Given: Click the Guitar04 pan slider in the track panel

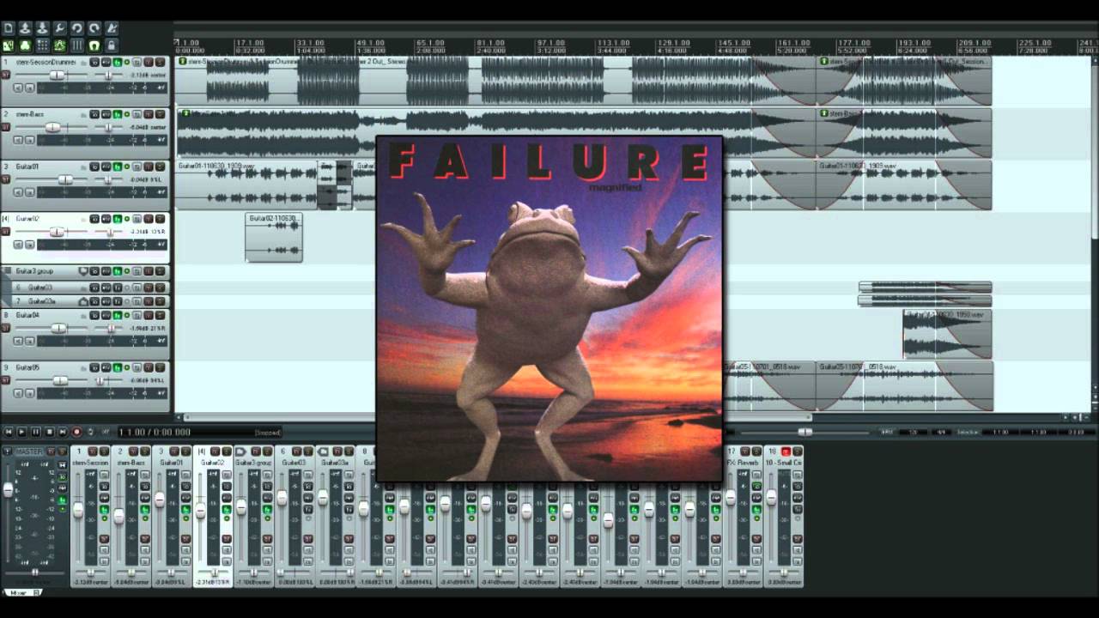Looking at the screenshot, I should [x=112, y=329].
